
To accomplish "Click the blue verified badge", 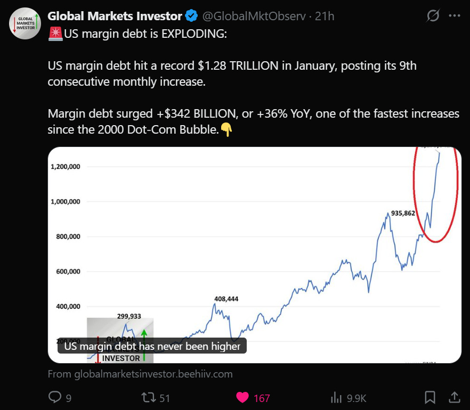I will [191, 16].
